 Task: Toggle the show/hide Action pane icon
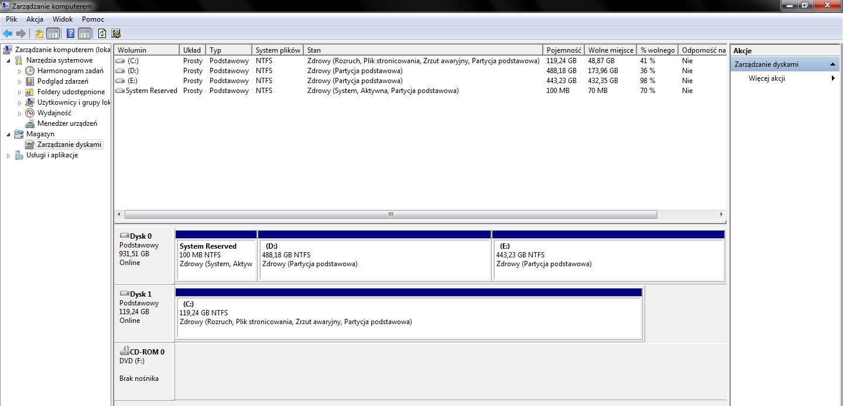tap(85, 33)
